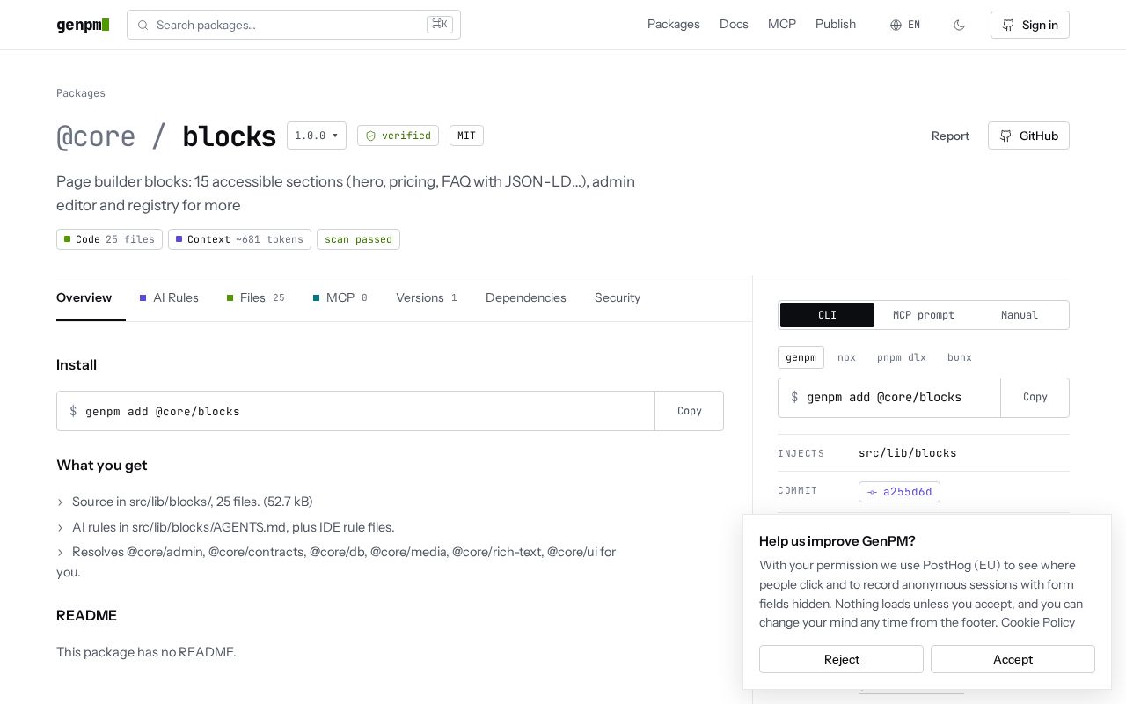View the Versions tab

[x=427, y=297]
